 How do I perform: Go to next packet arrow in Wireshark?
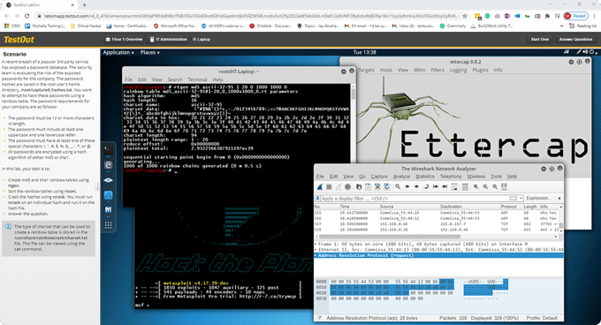(416, 187)
